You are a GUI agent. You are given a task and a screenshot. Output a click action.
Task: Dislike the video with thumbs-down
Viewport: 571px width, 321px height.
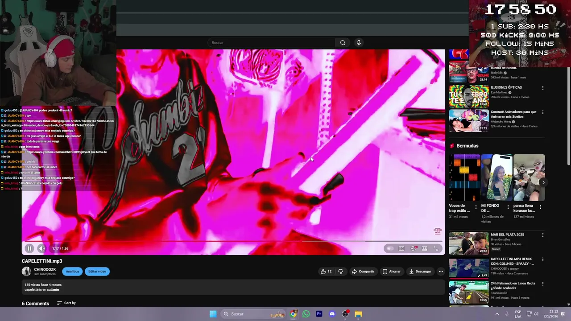[341, 272]
